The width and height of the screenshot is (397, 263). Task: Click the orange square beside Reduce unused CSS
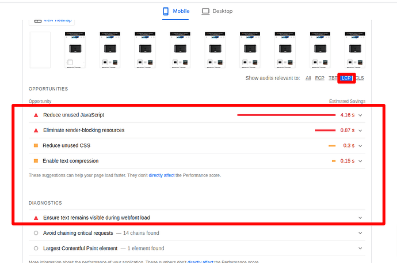click(x=36, y=146)
